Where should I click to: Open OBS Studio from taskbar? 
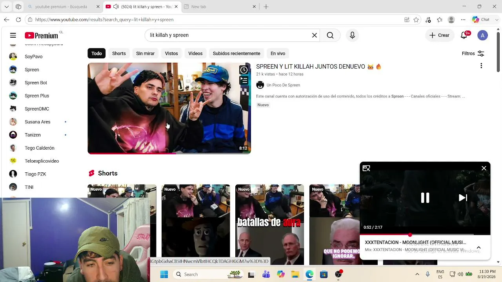pos(338,275)
